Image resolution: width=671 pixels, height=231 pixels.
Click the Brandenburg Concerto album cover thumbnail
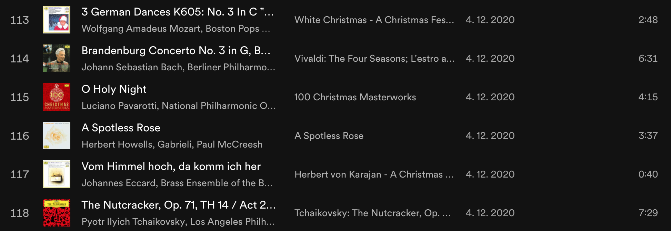(57, 58)
